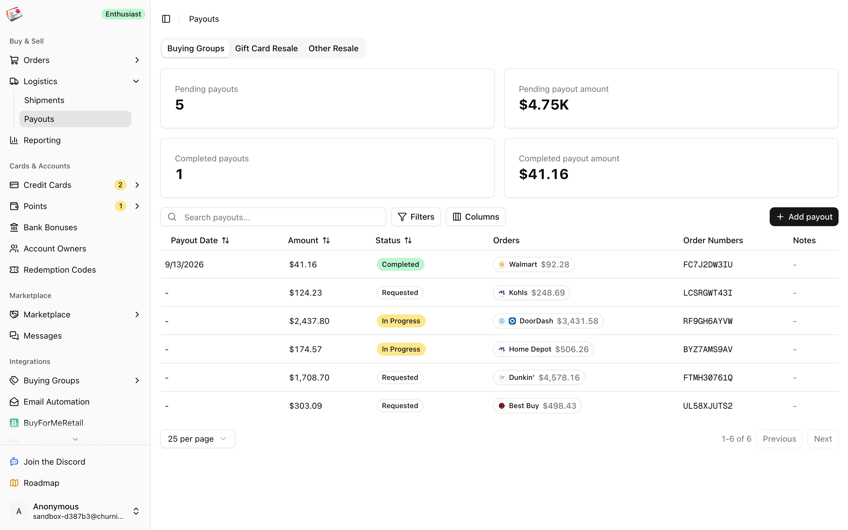This screenshot has width=848, height=530.
Task: Toggle the sidebar panel icon
Action: click(x=166, y=19)
